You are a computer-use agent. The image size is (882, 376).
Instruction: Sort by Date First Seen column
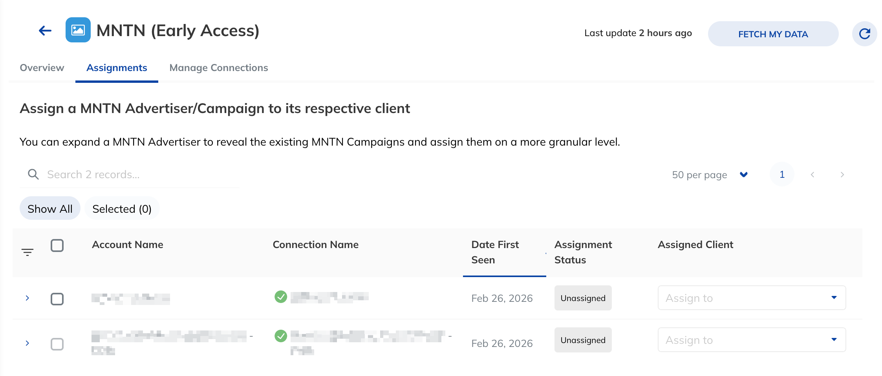(504, 252)
